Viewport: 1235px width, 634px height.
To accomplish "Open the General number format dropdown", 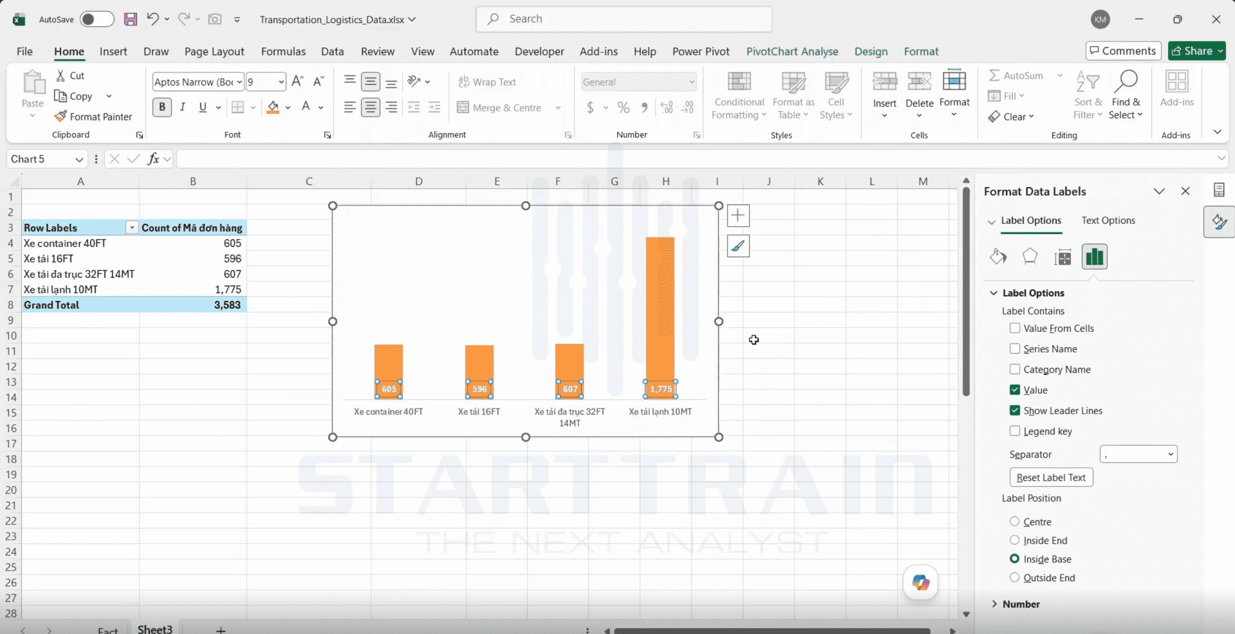I will (x=692, y=82).
